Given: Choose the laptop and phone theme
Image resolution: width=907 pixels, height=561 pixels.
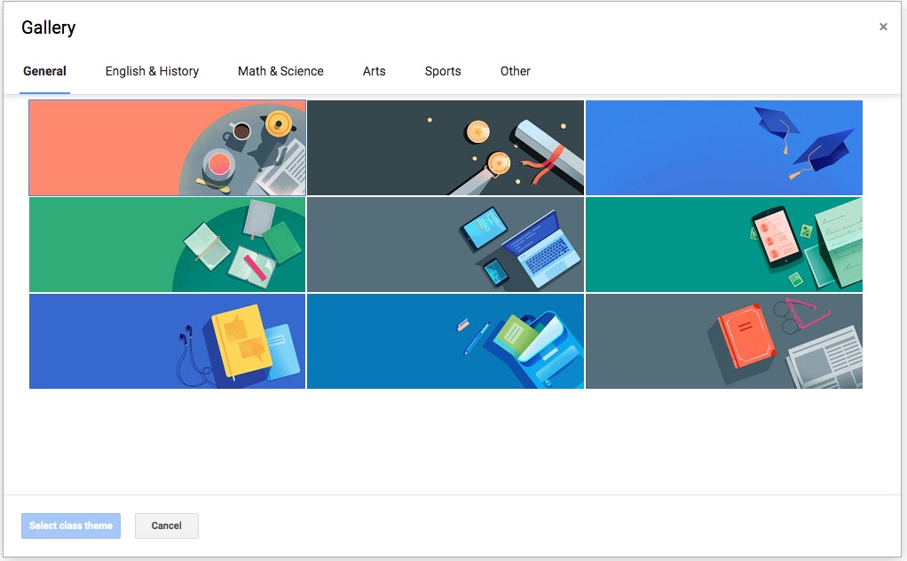Looking at the screenshot, I should click(x=445, y=244).
